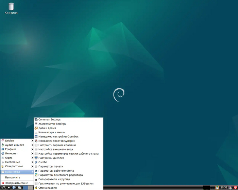Viewport: 238px width, 190px height.
Task: Open Параметры рабочего стола
Action: click(x=68, y=171)
